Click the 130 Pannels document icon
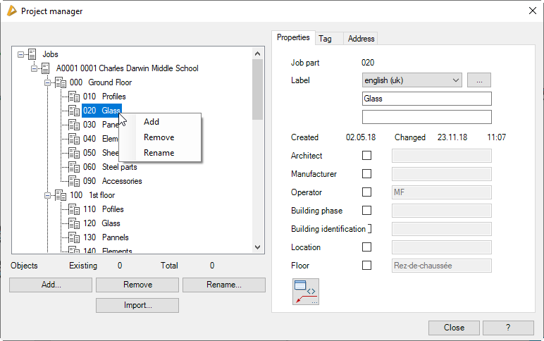Screen dimensions: 544x341 [x=75, y=237]
